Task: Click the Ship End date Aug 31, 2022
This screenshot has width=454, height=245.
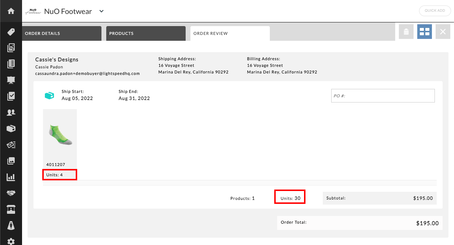Action: click(x=134, y=98)
